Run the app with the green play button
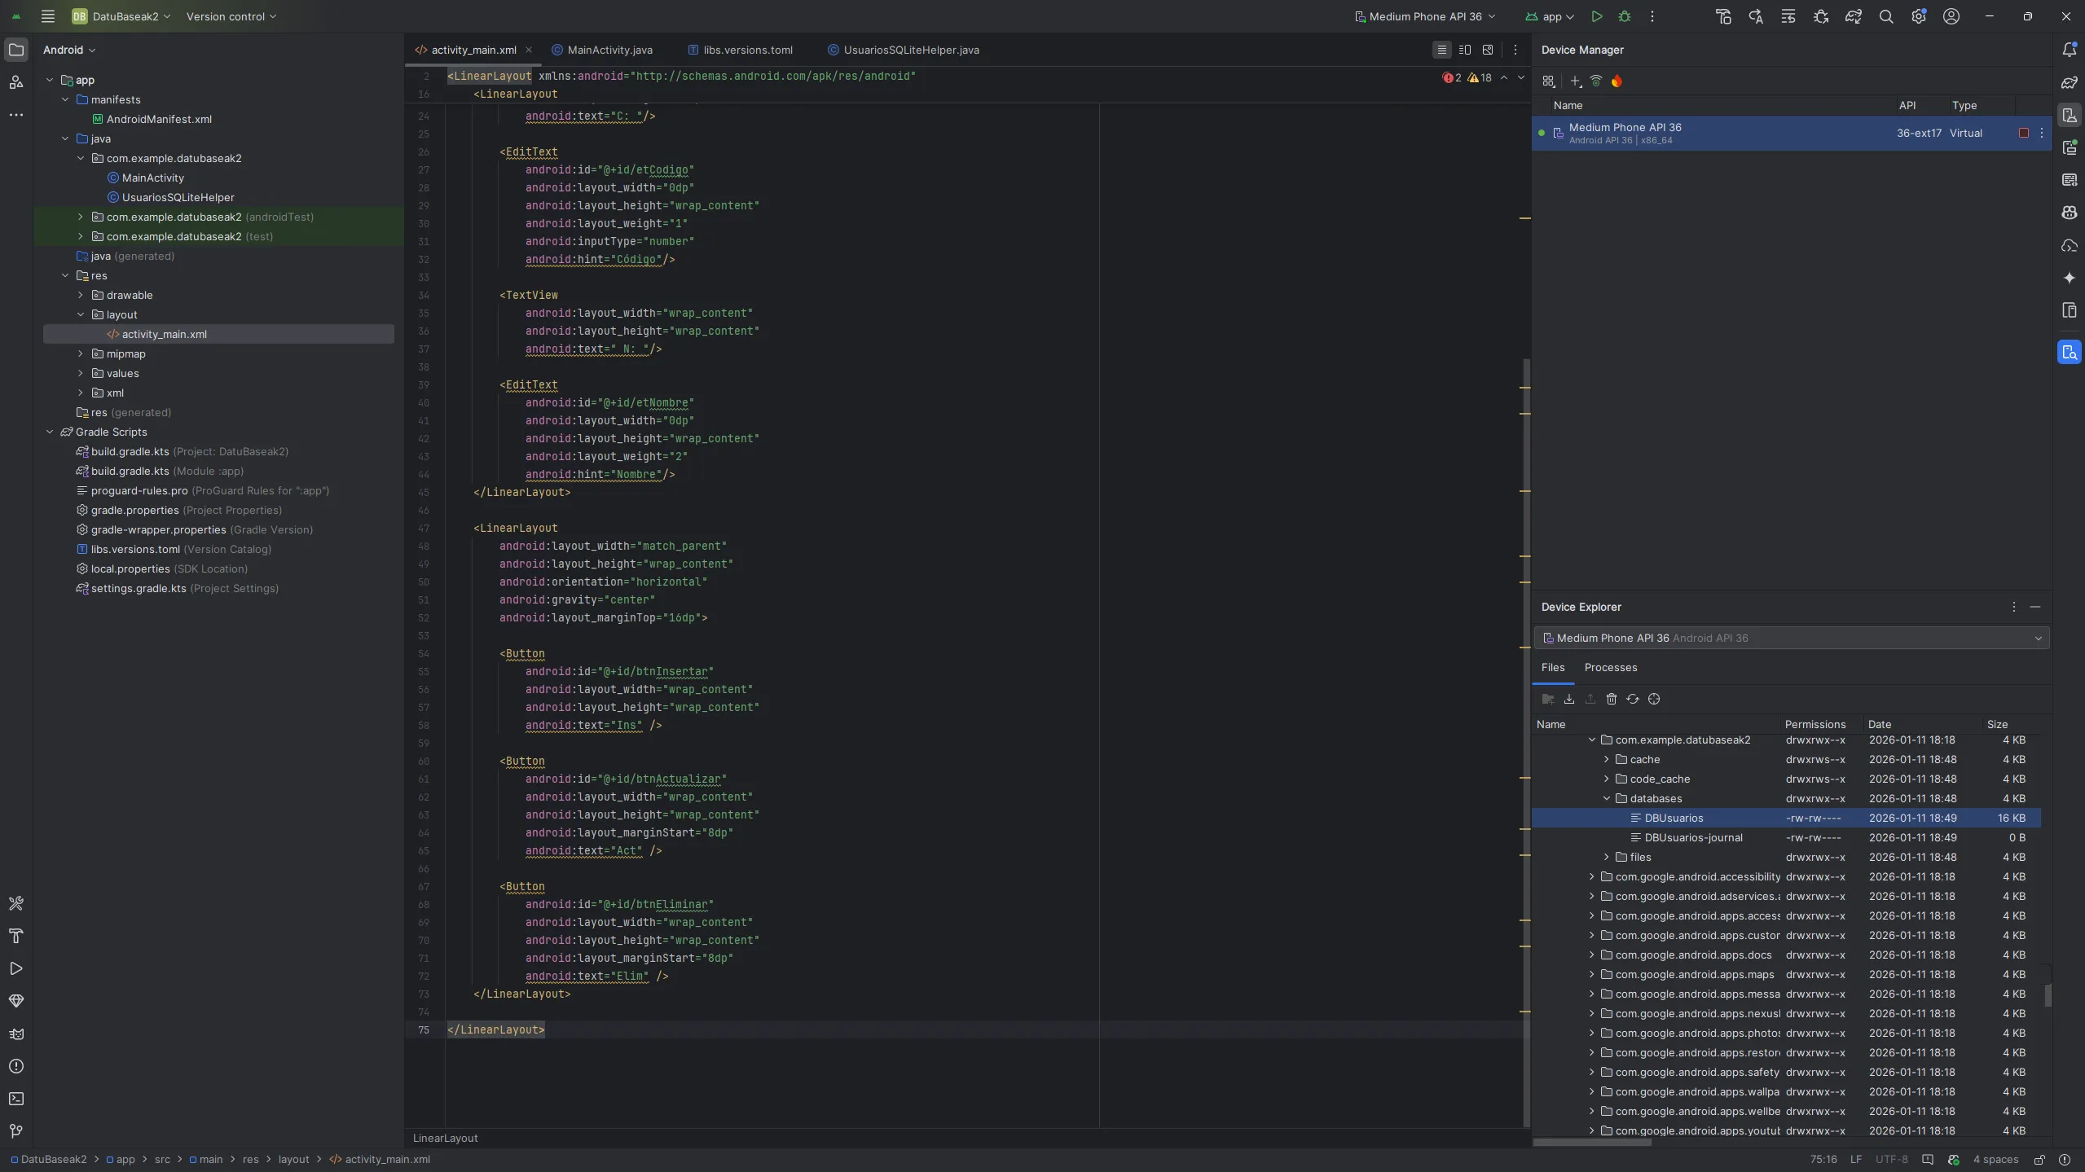Image resolution: width=2085 pixels, height=1172 pixels. click(1596, 16)
